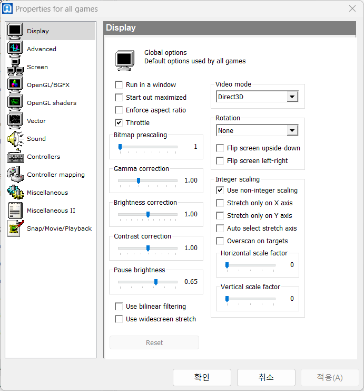Click the OpenGL shaders icon
This screenshot has height=391, width=364.
[15, 103]
